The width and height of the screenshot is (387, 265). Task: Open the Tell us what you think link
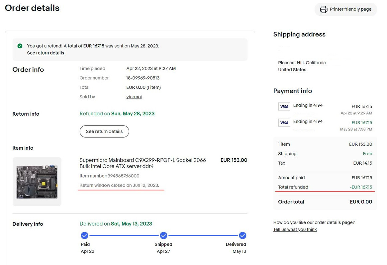pyautogui.click(x=295, y=230)
